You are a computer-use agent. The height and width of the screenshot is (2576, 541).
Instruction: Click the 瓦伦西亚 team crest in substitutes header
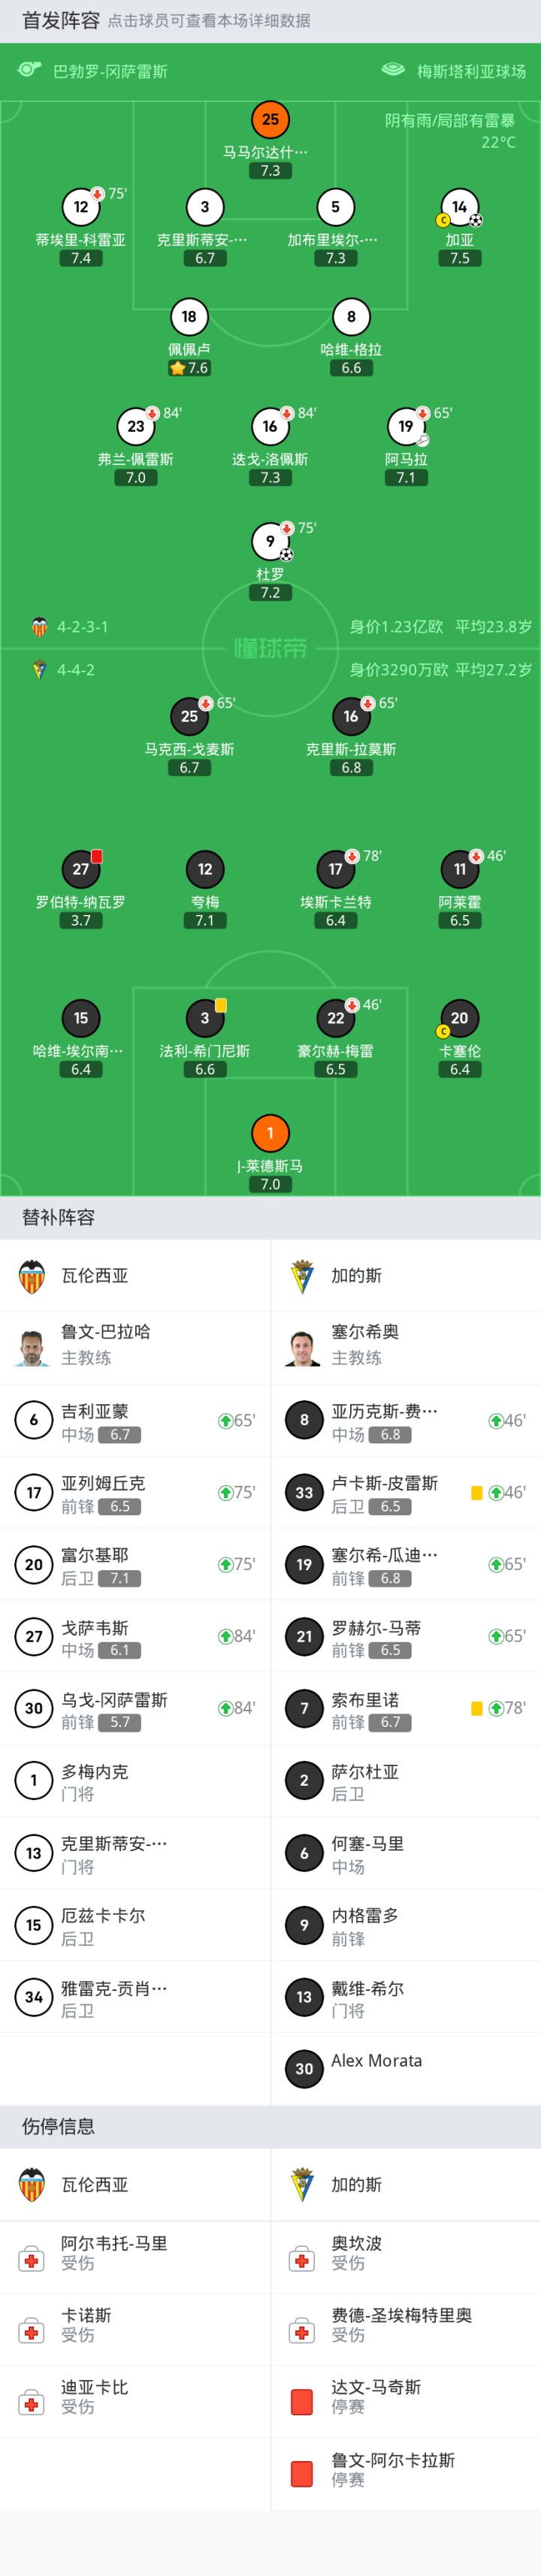(33, 1276)
